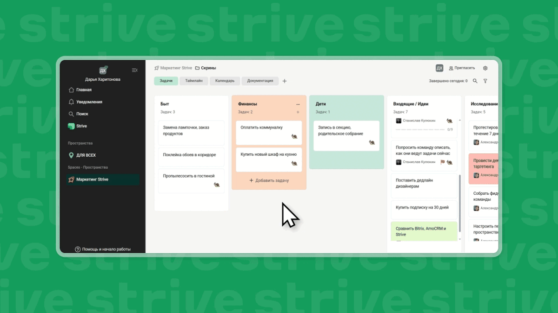Open Уведомления via the bell icon
The width and height of the screenshot is (558, 313).
[71, 102]
